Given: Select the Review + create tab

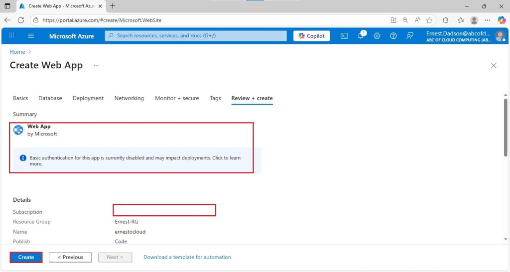Looking at the screenshot, I should click(x=252, y=98).
